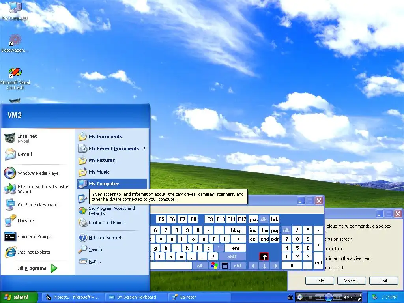404x303 pixels.
Task: Click Exit button in Narrator window
Action: [383, 281]
